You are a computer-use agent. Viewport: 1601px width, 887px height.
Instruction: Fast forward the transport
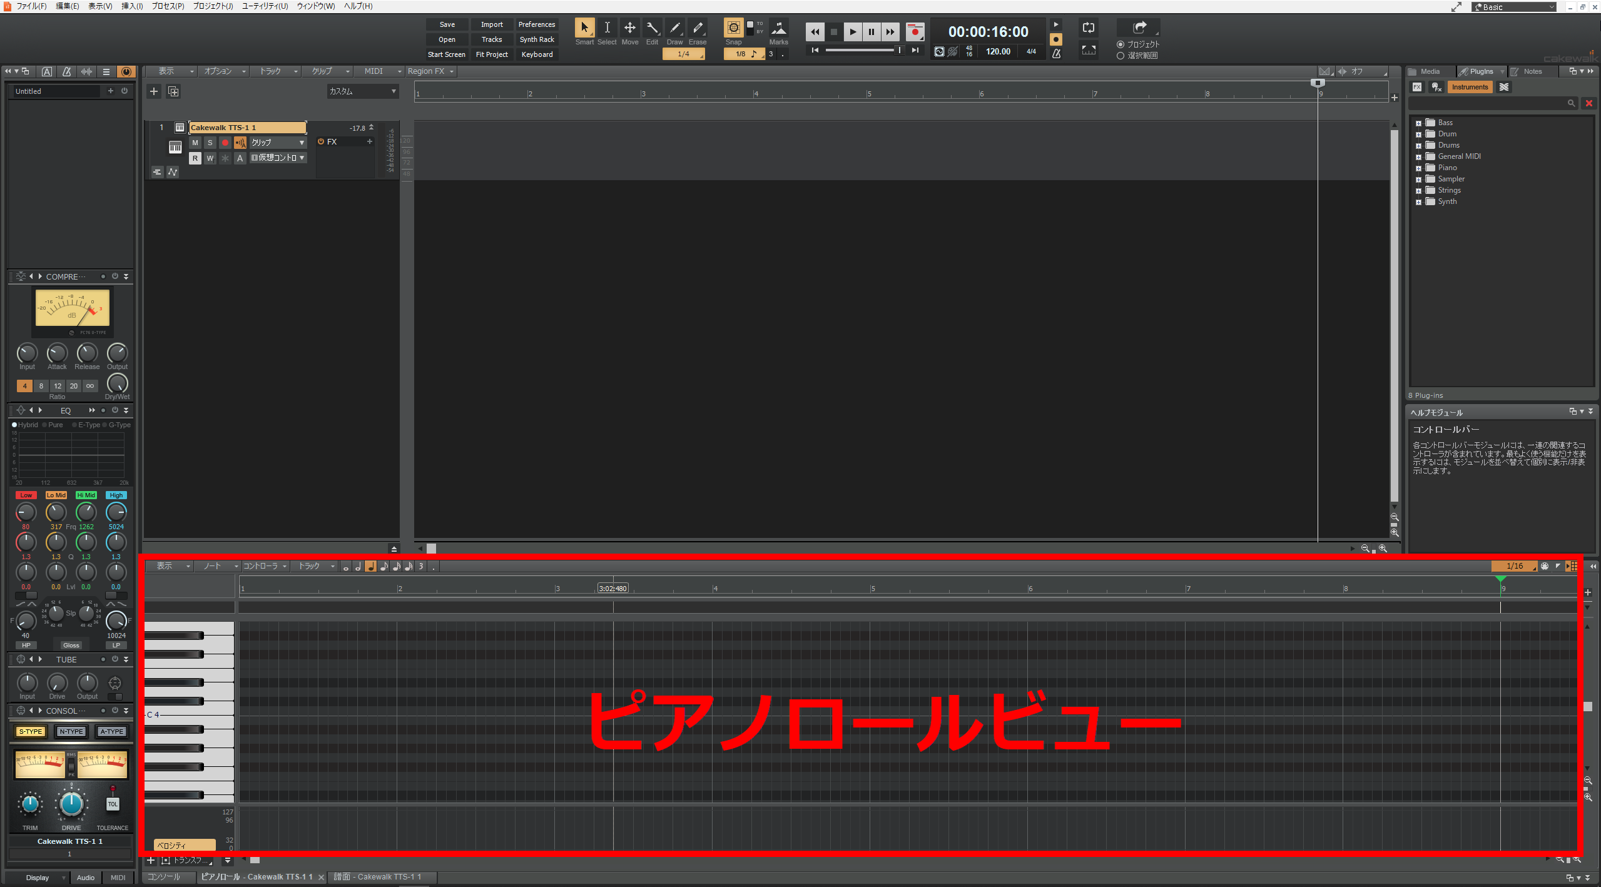[x=890, y=32]
